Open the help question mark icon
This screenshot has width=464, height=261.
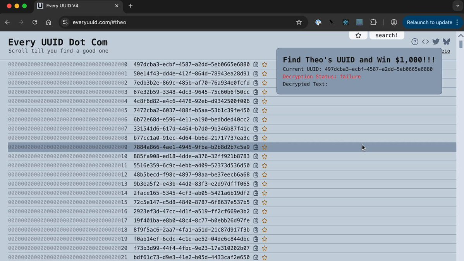click(414, 42)
